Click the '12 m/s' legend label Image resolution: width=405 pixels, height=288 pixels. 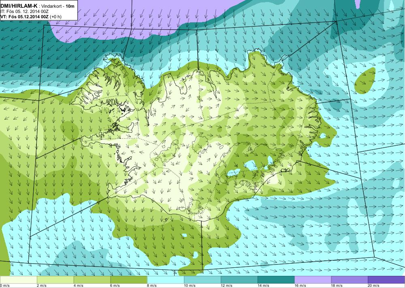(227, 286)
